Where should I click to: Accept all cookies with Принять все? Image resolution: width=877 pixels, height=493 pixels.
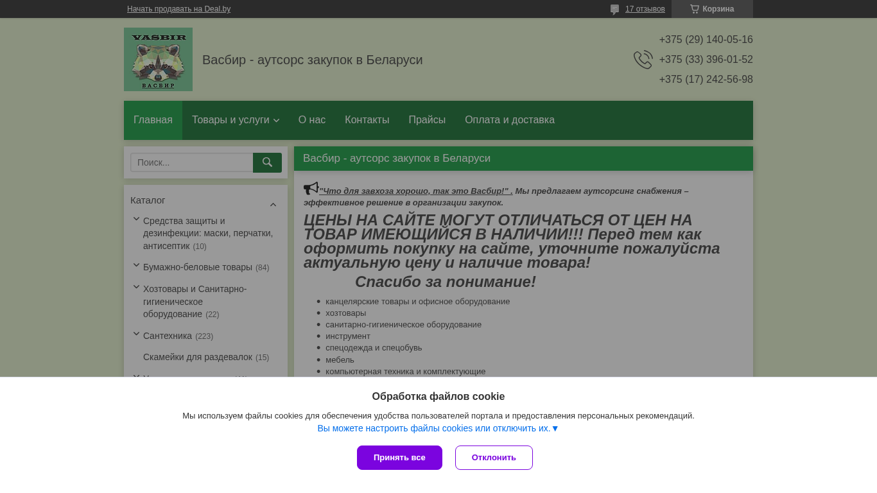tap(399, 458)
